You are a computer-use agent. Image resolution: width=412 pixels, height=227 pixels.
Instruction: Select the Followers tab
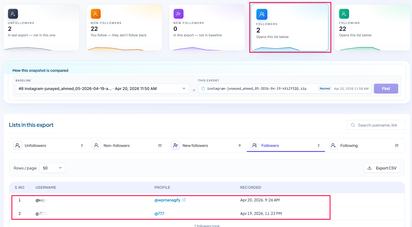(286, 145)
